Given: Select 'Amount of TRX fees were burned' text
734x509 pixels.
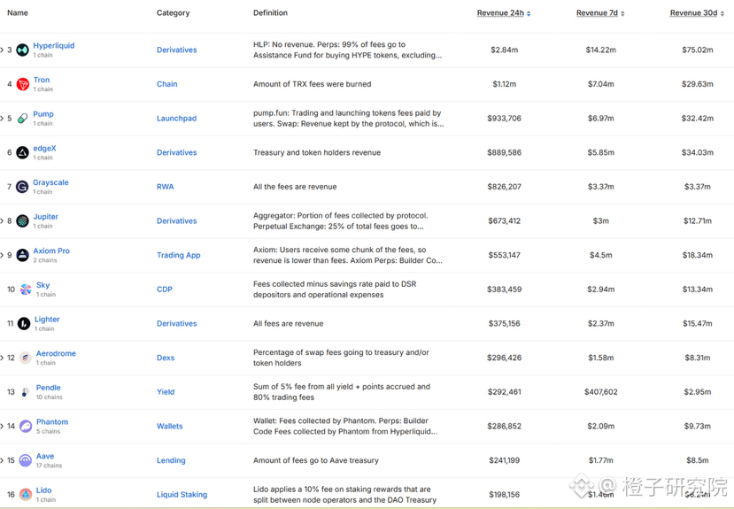Looking at the screenshot, I should click(x=313, y=84).
